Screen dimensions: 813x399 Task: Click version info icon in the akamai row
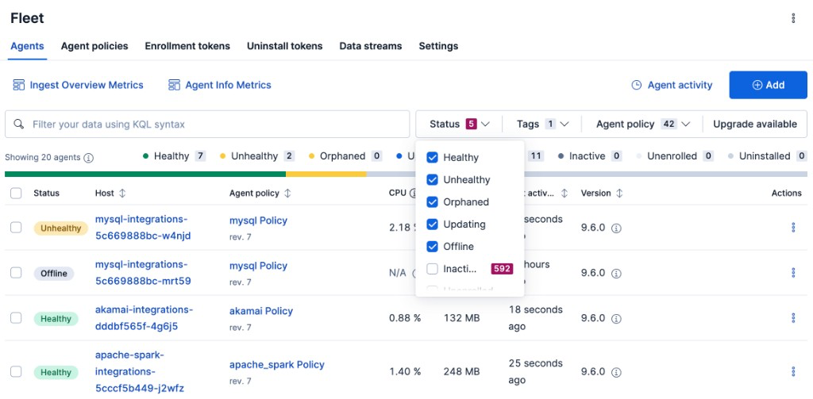pyautogui.click(x=616, y=319)
